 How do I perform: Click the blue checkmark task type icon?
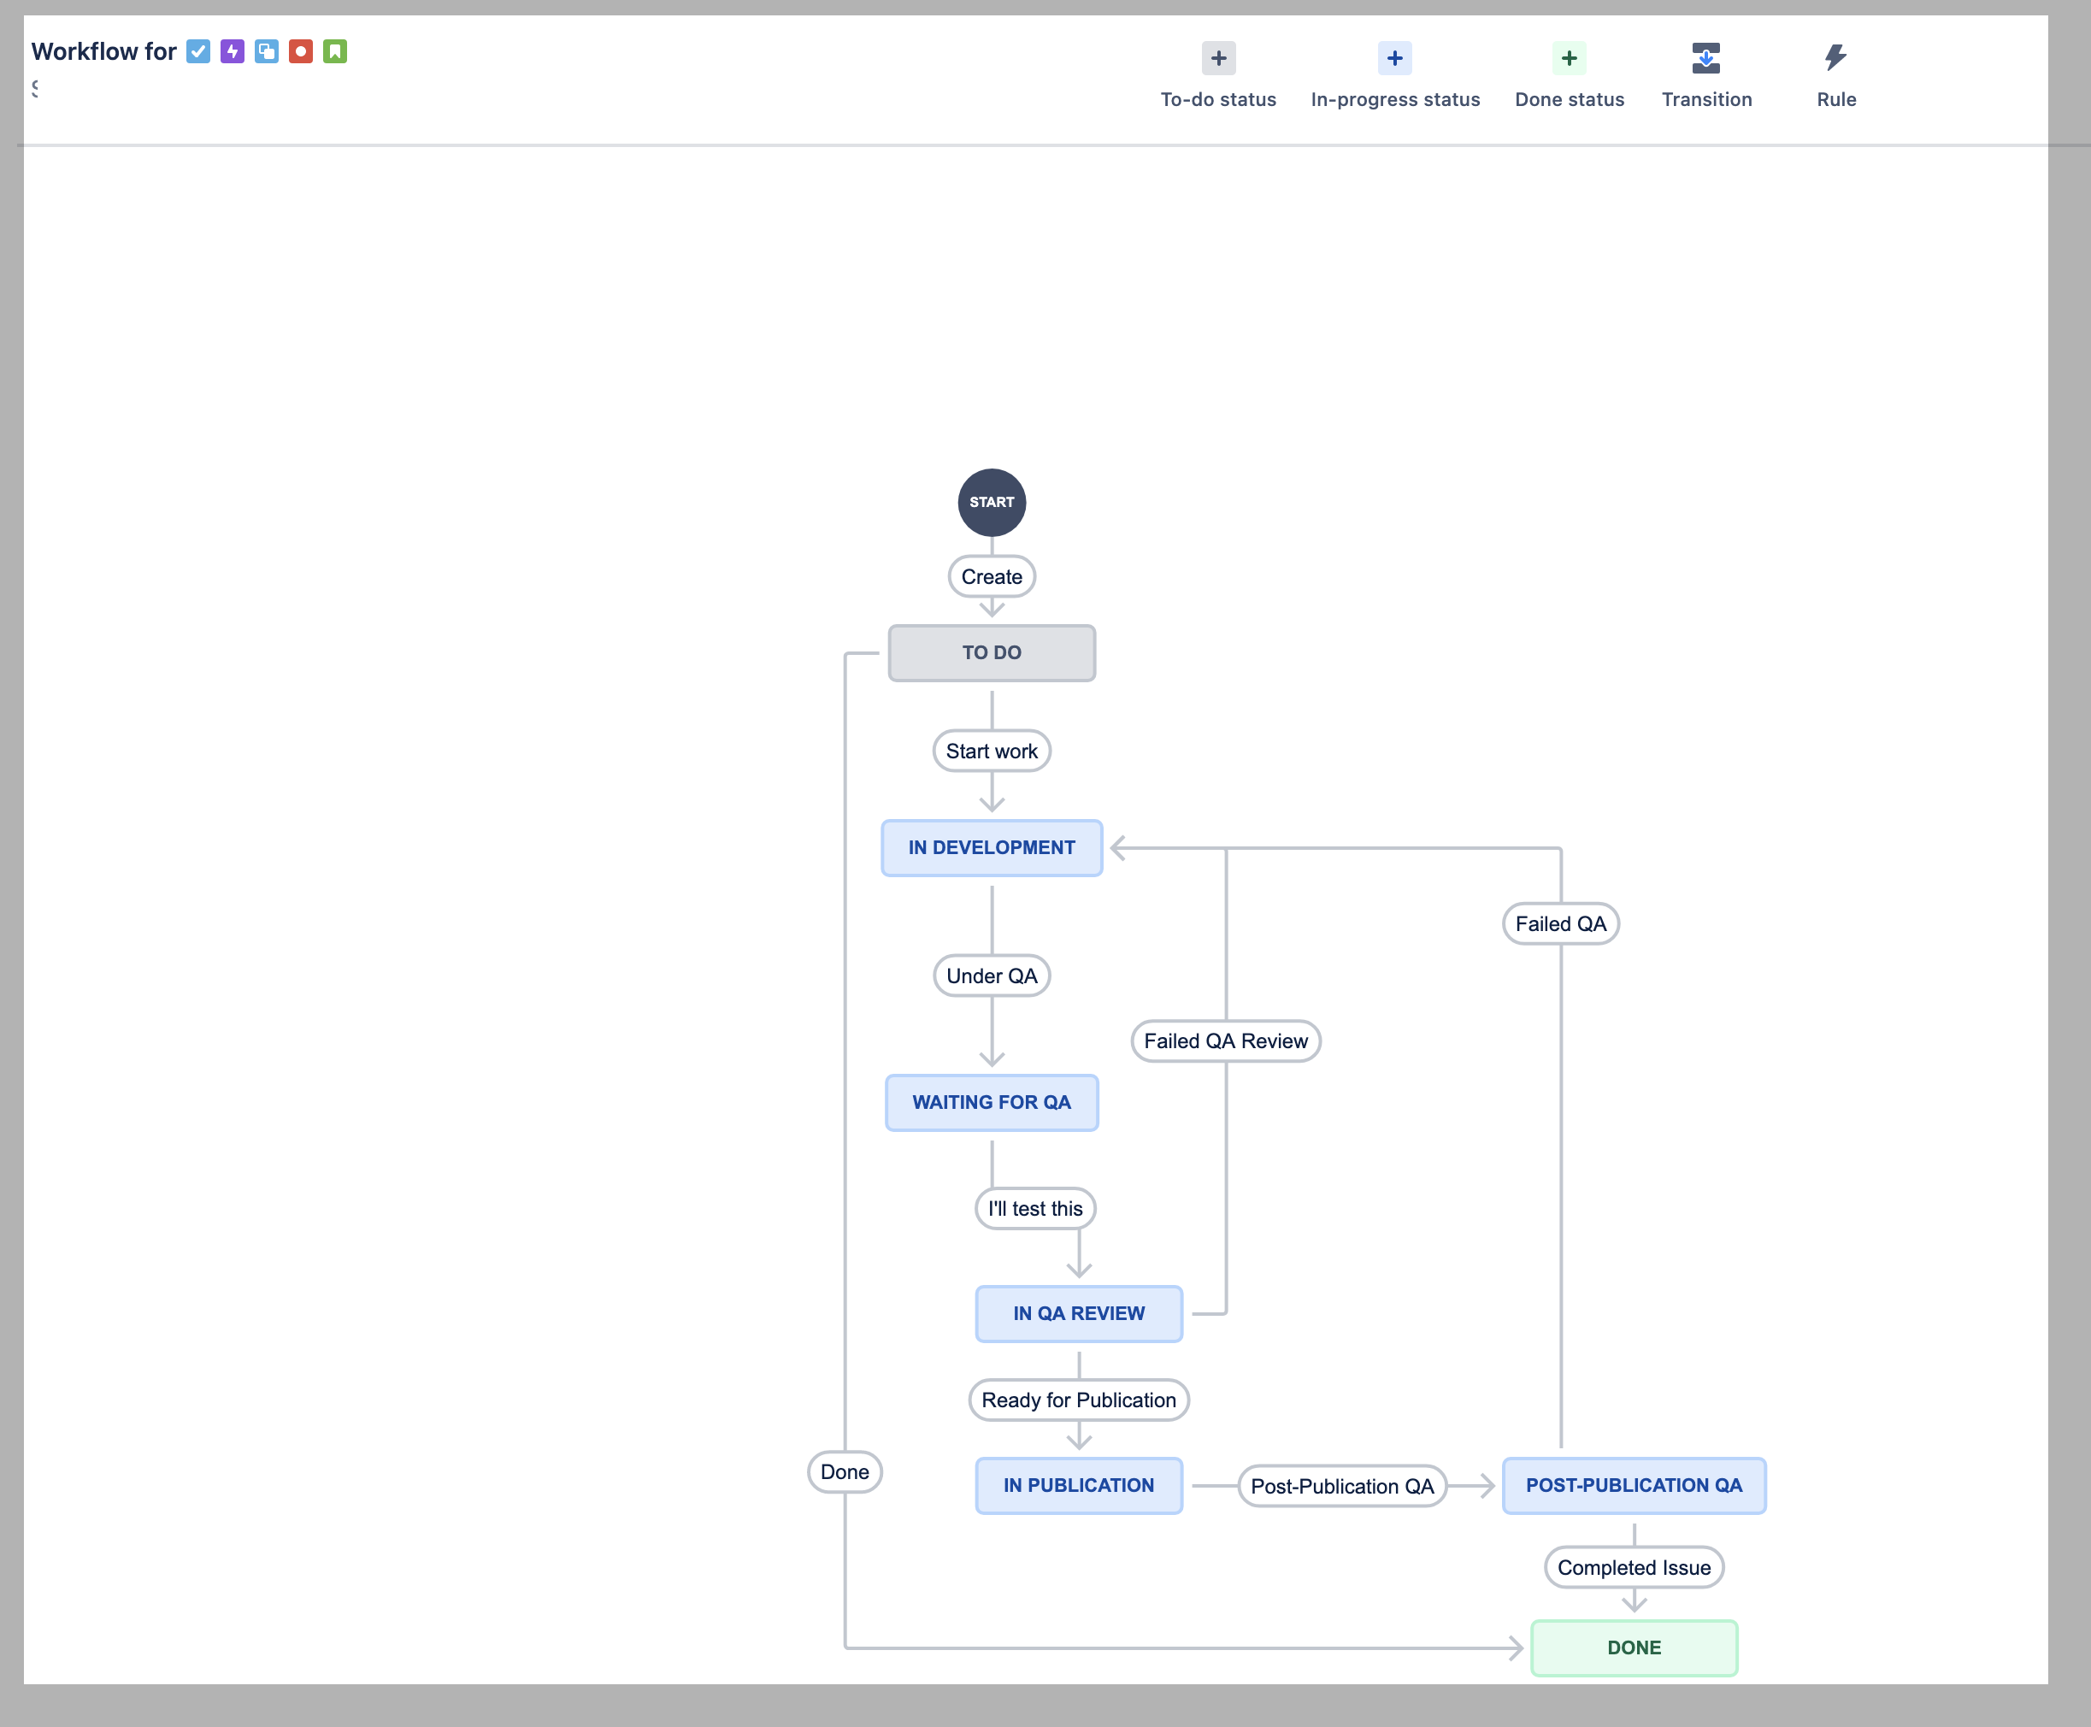[x=198, y=50]
